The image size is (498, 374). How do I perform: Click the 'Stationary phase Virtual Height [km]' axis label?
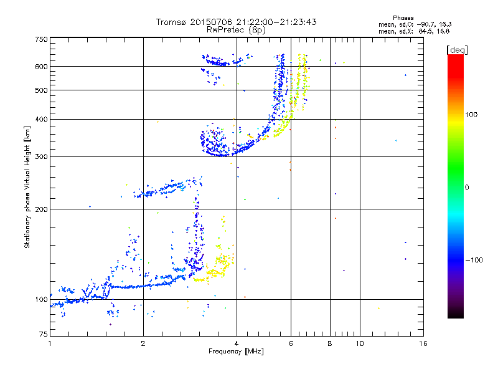coord(27,187)
